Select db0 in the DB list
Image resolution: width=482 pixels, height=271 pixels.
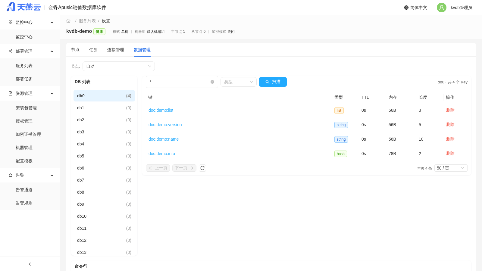pyautogui.click(x=104, y=96)
